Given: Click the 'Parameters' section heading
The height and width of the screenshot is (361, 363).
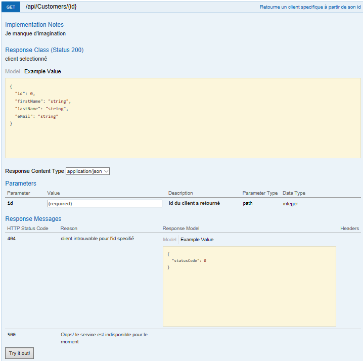Looking at the screenshot, I should [21, 184].
